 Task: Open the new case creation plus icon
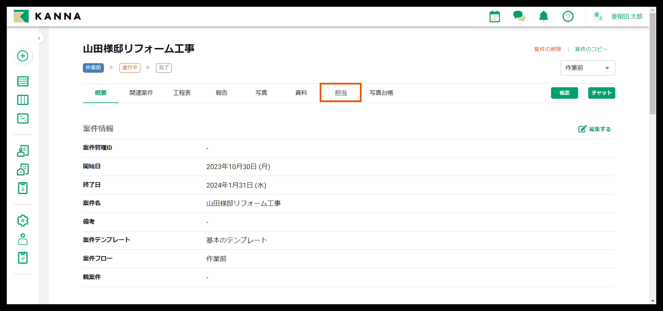23,56
